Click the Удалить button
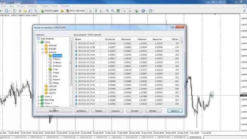 point(115,111)
